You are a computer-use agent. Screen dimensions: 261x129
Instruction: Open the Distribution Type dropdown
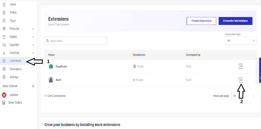coord(241,41)
